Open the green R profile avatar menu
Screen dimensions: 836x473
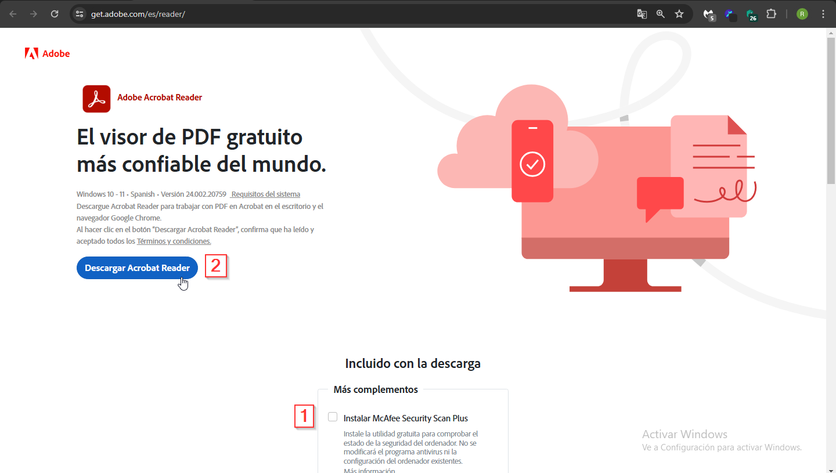click(802, 14)
